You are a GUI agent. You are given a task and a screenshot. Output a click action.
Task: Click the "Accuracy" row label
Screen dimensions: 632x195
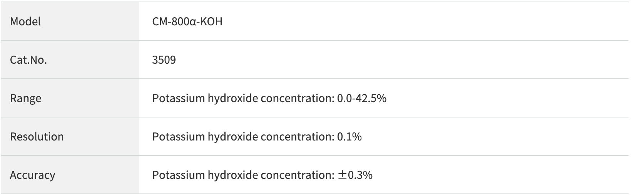(32, 175)
